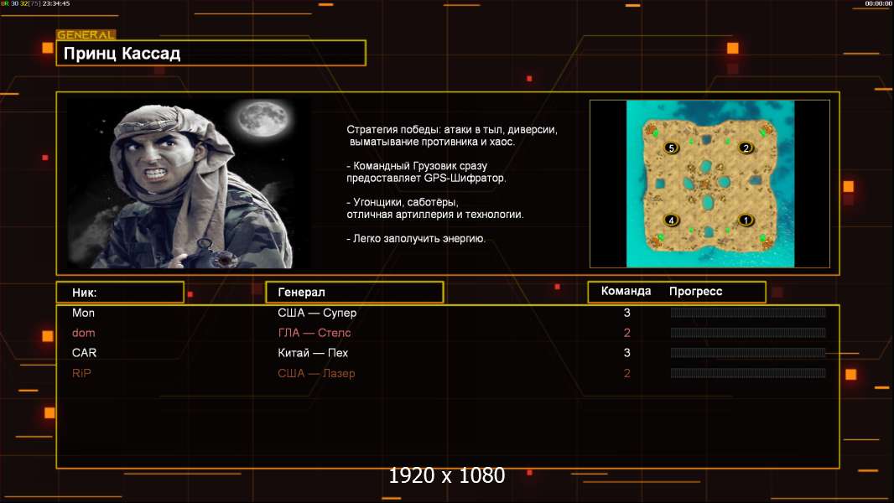Click the GENERAL label tag

86,34
